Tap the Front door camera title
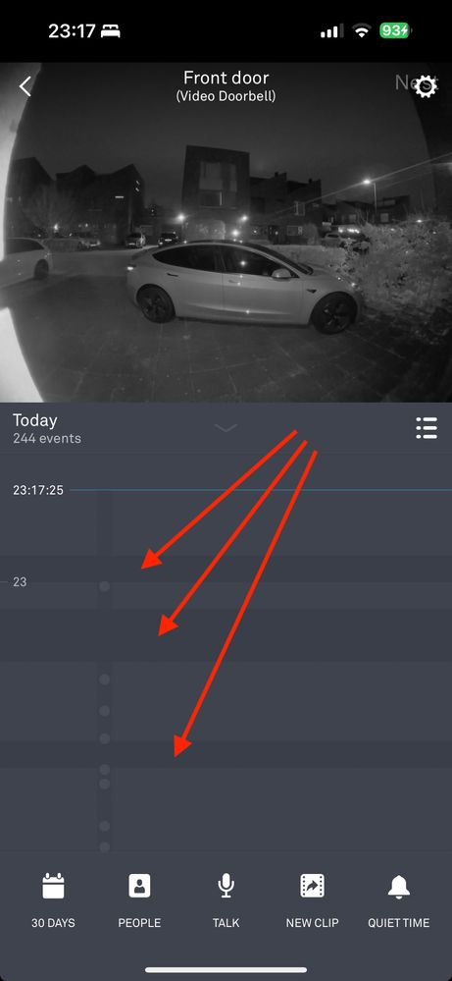Image resolution: width=452 pixels, height=981 pixels. [226, 79]
